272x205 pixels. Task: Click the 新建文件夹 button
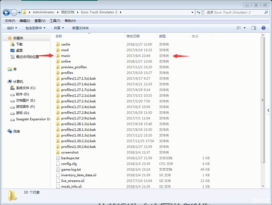click(x=80, y=28)
